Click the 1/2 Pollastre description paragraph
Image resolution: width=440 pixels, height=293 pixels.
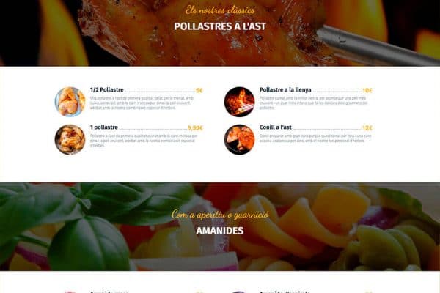click(x=142, y=103)
